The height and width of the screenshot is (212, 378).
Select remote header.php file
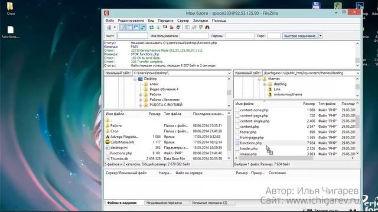[x=249, y=149]
